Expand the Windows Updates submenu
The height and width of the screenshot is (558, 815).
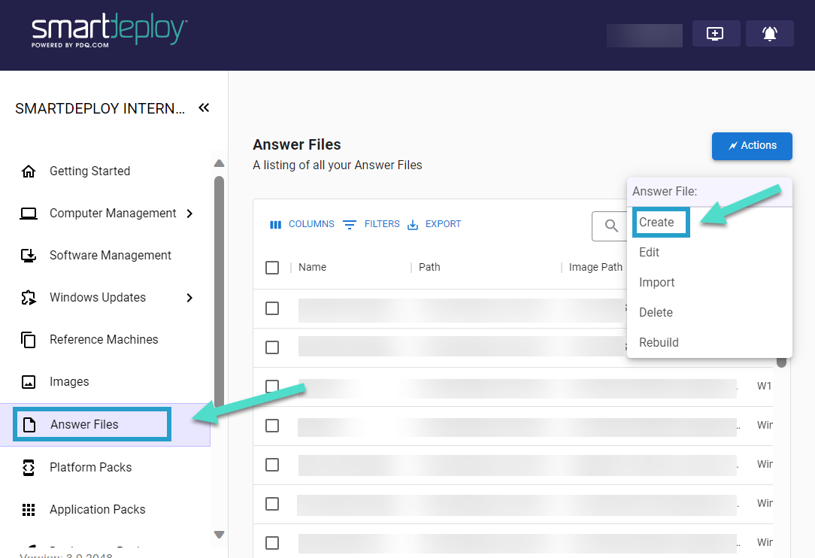point(189,298)
